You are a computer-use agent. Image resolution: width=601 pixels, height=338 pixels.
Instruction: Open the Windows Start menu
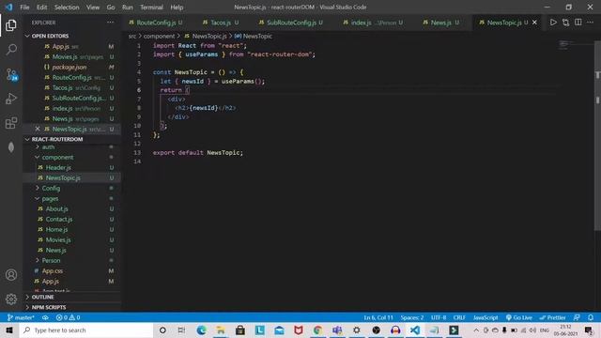9,330
